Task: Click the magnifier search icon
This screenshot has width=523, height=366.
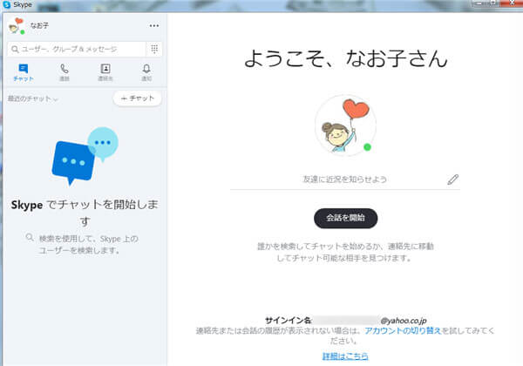Action: coord(15,50)
